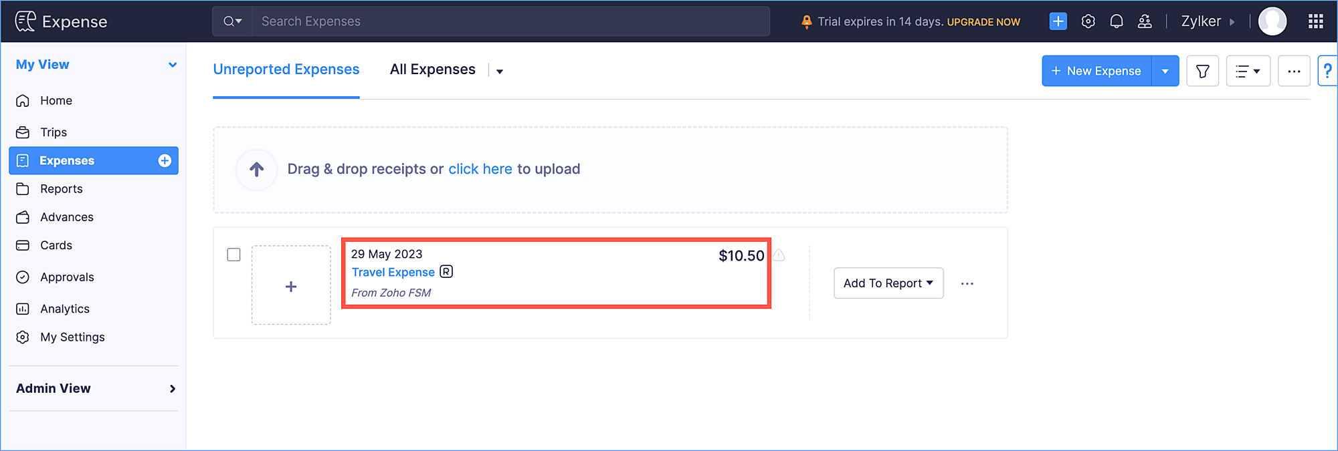Click the plus icon beside Expenses in sidebar
The height and width of the screenshot is (451, 1338).
point(165,160)
